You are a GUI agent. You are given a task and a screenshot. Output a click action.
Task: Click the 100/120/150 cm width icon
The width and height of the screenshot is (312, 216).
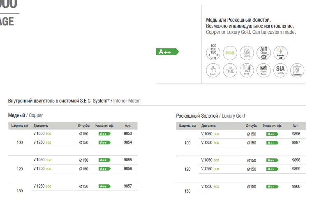click(x=213, y=52)
